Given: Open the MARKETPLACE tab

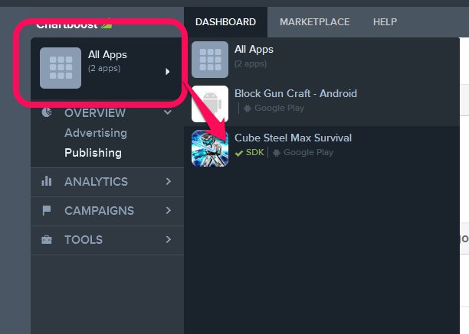Looking at the screenshot, I should [315, 22].
